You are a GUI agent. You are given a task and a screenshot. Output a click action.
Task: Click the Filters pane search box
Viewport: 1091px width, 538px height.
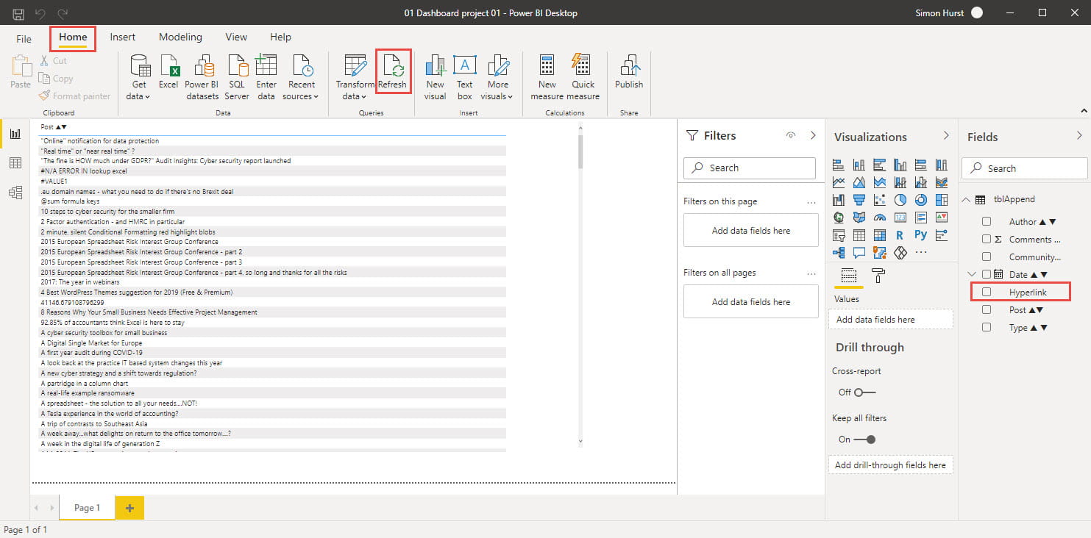[x=749, y=168]
